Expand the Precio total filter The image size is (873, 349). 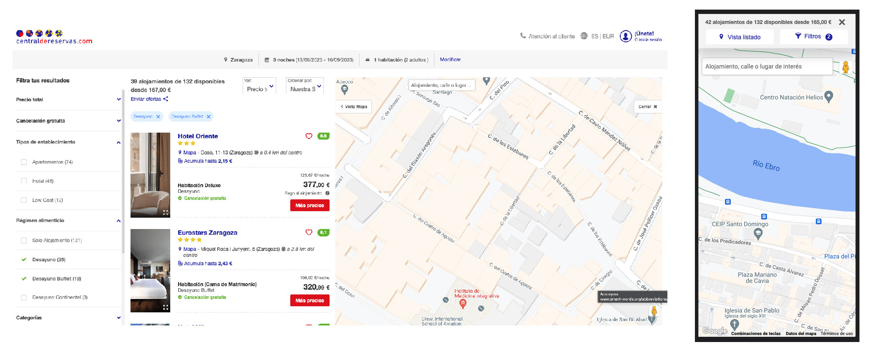tap(118, 99)
